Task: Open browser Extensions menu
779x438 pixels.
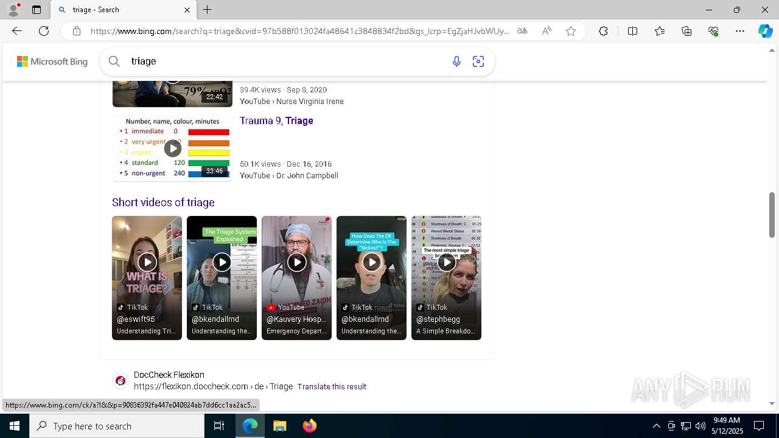Action: tap(603, 31)
